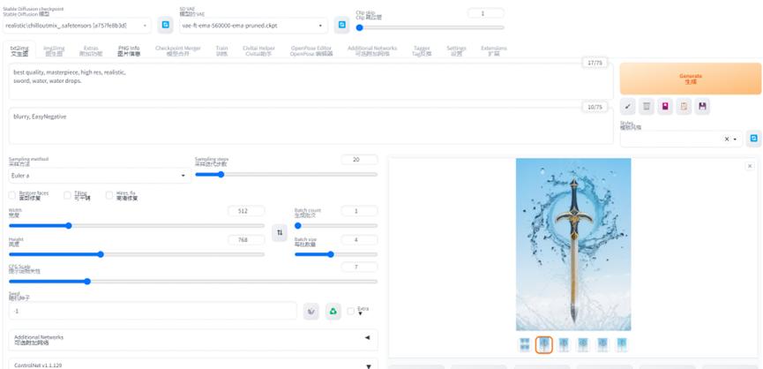Open the Settings tab
Viewport: 763px width, 369px height.
tap(456, 50)
